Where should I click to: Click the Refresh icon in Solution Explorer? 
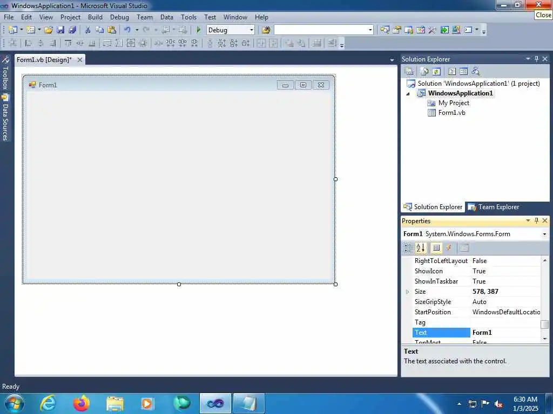click(x=436, y=72)
